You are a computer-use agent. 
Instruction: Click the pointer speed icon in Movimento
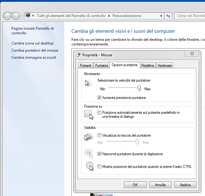pos(88,83)
